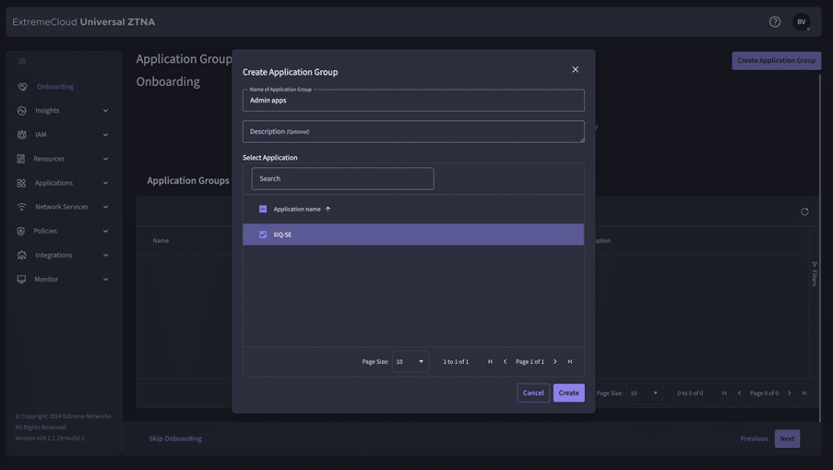Toggle the select-all Application name checkbox

tap(263, 210)
